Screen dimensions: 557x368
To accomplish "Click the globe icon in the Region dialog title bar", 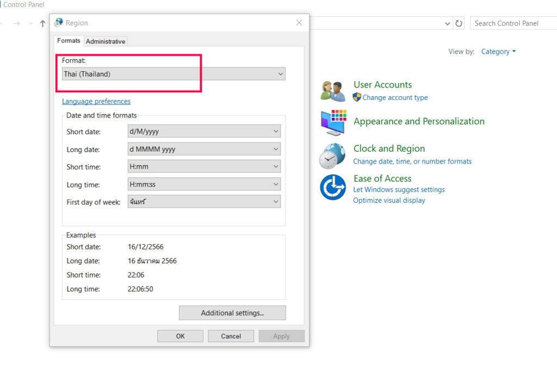I will coord(58,22).
